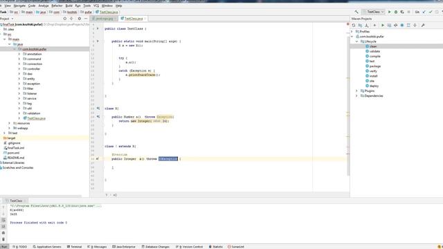Select the target folder in project tree
This screenshot has height=249, width=443.
point(11,138)
